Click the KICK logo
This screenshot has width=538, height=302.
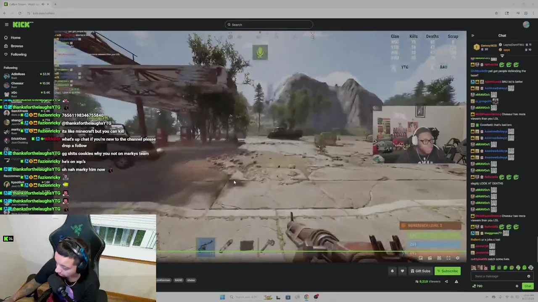tap(21, 25)
